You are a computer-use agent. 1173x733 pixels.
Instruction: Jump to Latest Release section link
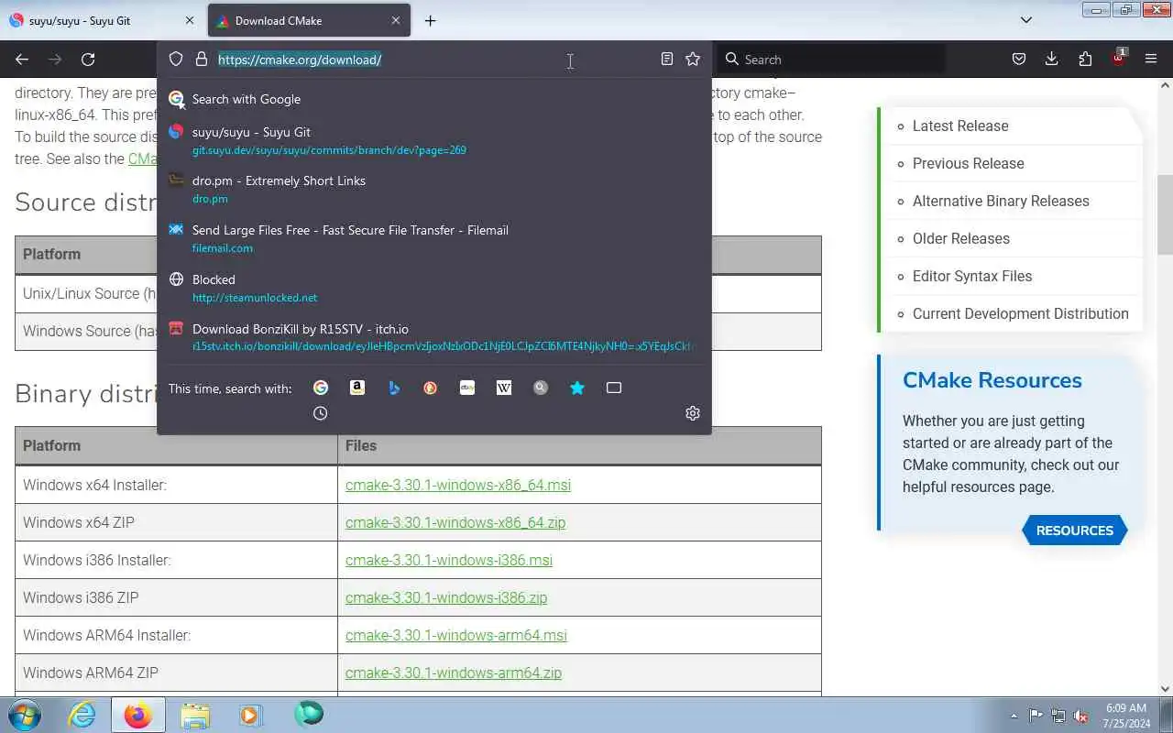[960, 126]
